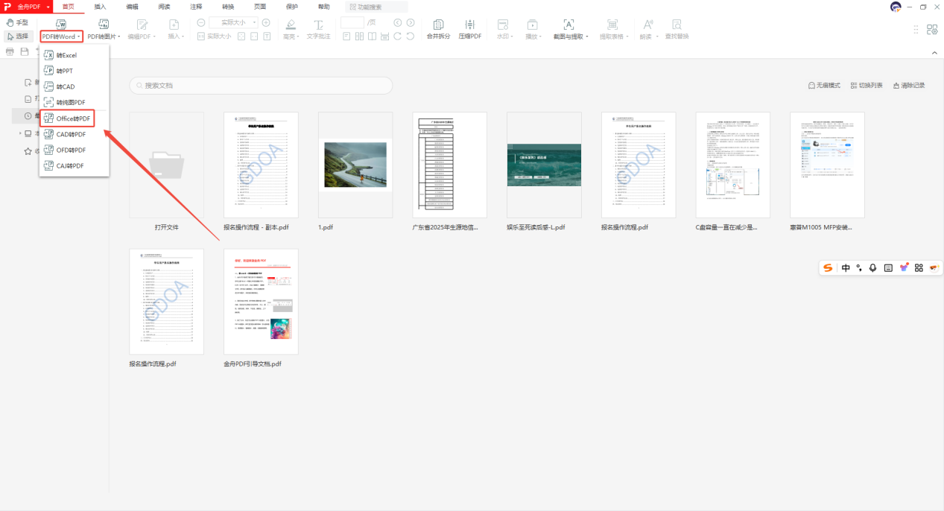This screenshot has height=511, width=944.
Task: Switch to the 首页 tab
Action: pos(68,7)
